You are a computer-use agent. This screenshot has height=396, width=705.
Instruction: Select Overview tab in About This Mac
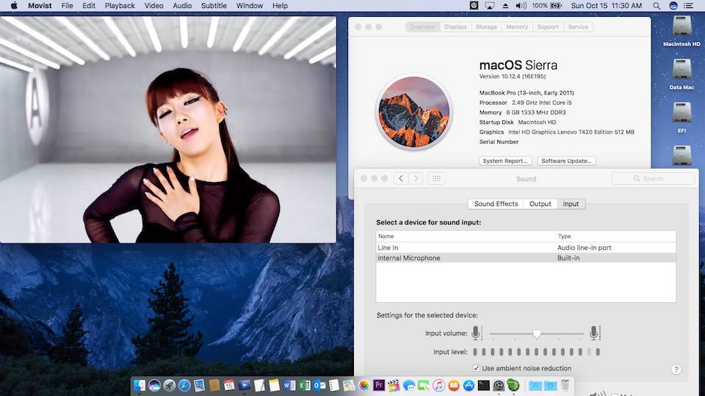pyautogui.click(x=423, y=27)
